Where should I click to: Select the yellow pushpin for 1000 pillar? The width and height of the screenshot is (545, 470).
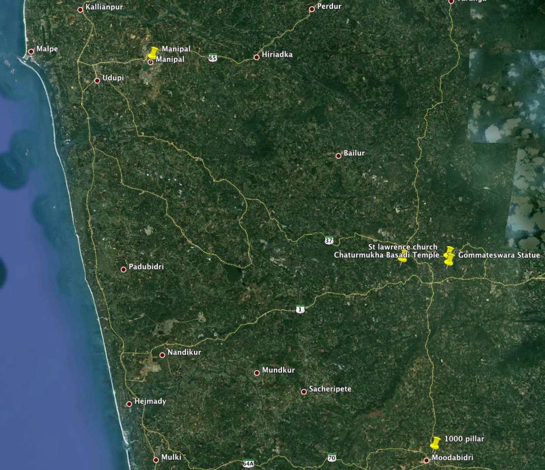coord(435,443)
